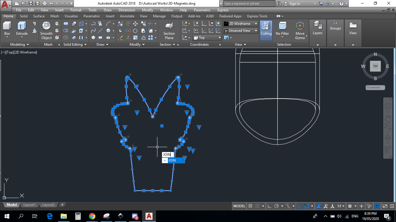
Task: Open the Autodesk App Store cart icon
Action: point(321,3)
